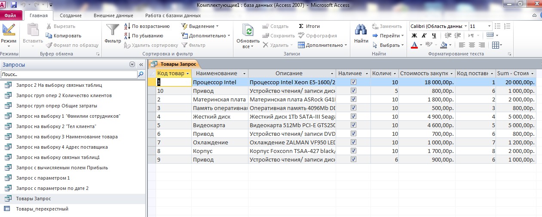Switch to the Создание tab
This screenshot has height=217, width=542.
[x=70, y=15]
